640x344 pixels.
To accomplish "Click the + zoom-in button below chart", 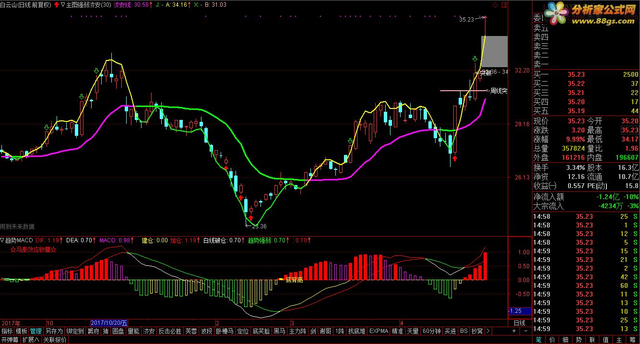I will coord(513,331).
